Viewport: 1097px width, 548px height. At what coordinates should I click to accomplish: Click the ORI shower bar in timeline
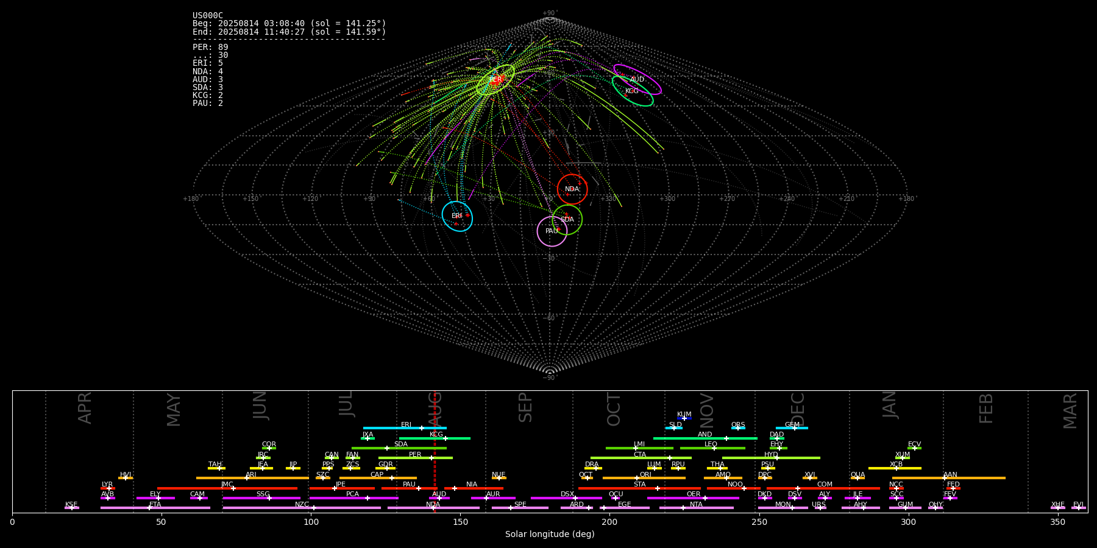644,478
